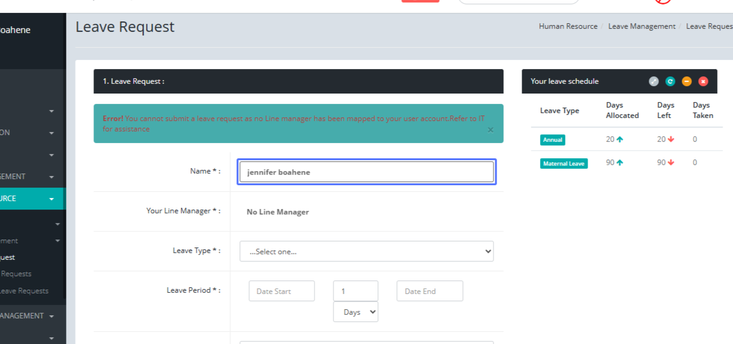Image resolution: width=733 pixels, height=344 pixels.
Task: Focus the Name text field
Action: [366, 172]
